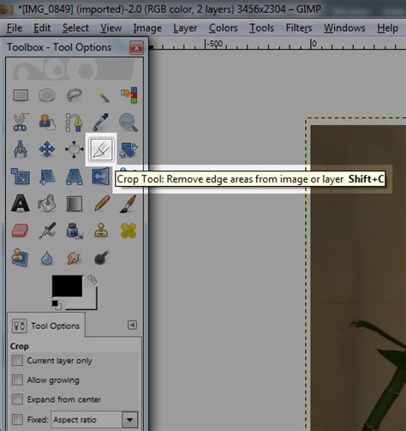Choose the Scale tool
Screen dimensions: 406x431
[x=21, y=177]
